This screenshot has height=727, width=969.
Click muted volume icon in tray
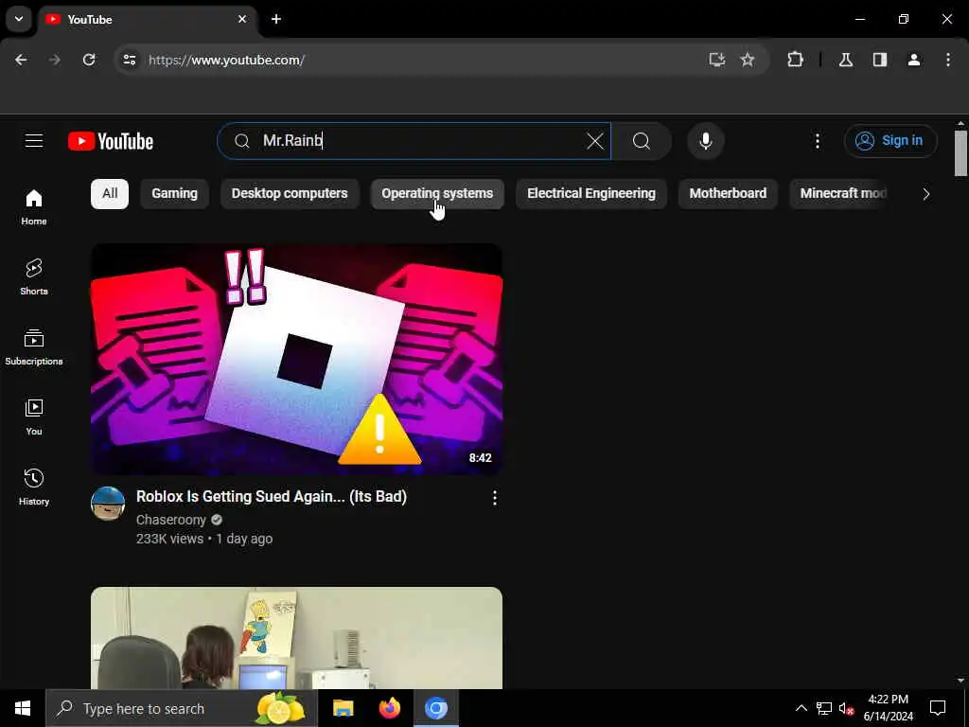846,708
